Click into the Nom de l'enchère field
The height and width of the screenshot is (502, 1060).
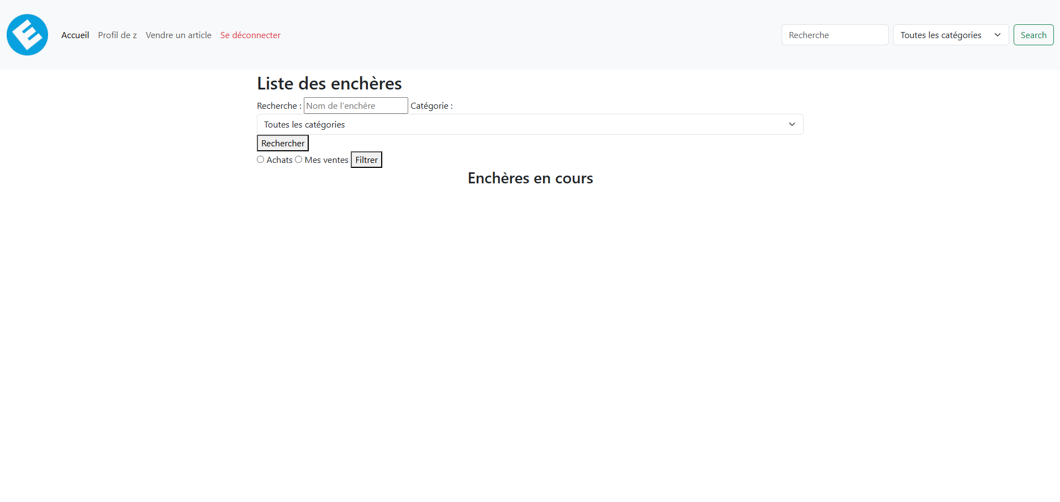355,105
